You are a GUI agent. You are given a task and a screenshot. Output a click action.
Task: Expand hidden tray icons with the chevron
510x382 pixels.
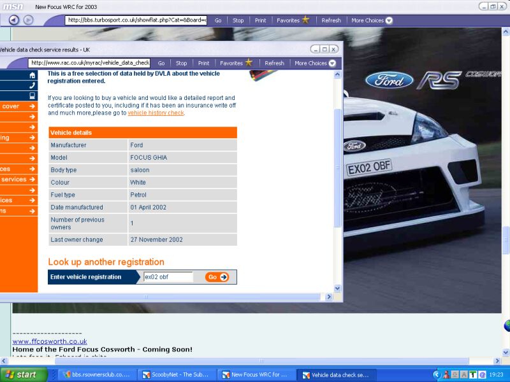click(437, 375)
